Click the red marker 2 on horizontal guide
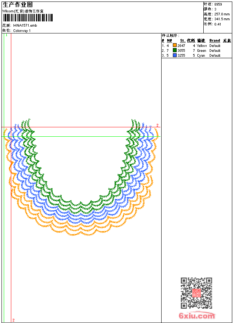 (x=157, y=125)
